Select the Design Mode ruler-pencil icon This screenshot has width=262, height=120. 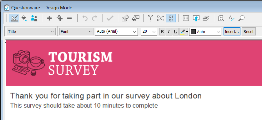tap(14, 18)
